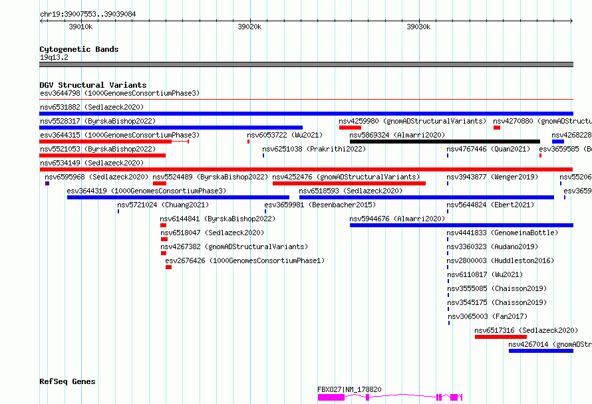Click the 39030k ruler tick label
Viewport: 592px width, 404px height.
click(418, 27)
